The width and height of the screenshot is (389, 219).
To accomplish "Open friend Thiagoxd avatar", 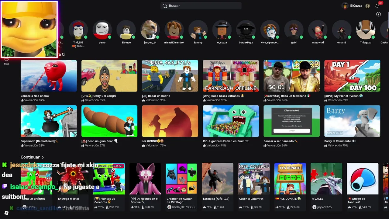I will [x=366, y=30].
